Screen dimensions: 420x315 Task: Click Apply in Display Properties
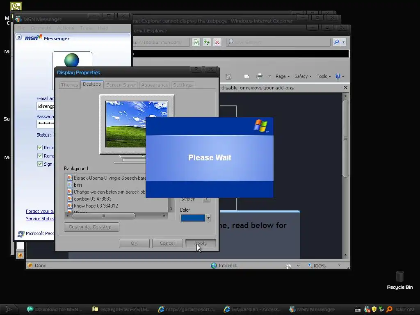coord(201,243)
